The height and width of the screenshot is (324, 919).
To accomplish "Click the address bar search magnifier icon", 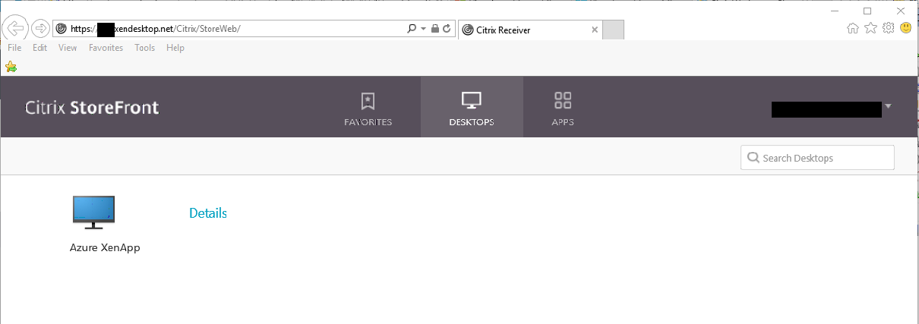I will (412, 29).
